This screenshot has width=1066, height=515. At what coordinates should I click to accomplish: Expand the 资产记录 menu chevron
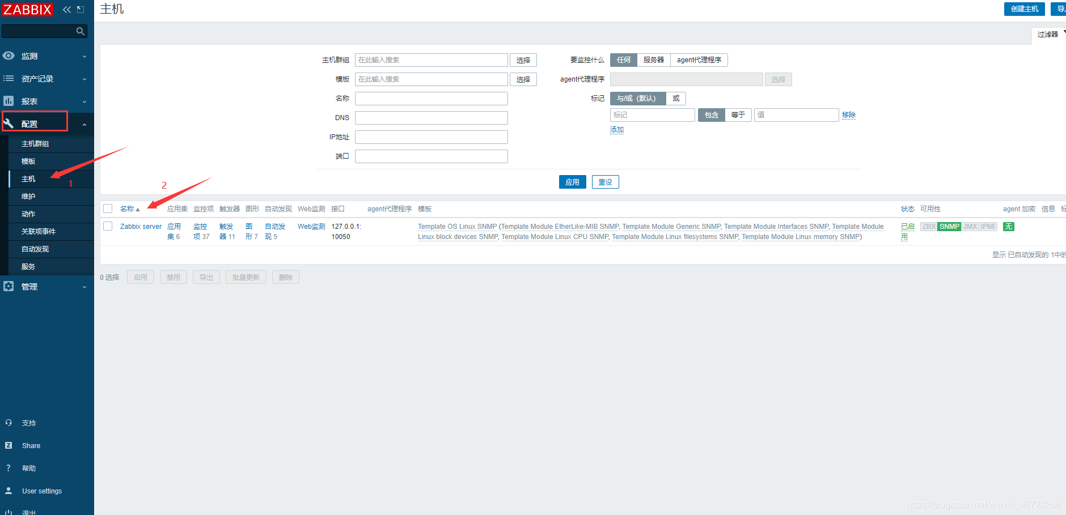(x=84, y=79)
